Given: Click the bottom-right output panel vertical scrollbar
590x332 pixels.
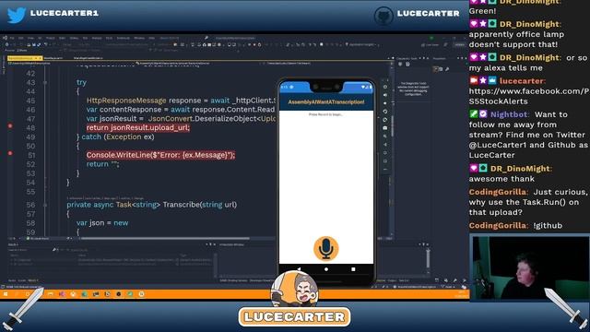Looking at the screenshot, I should pos(428,258).
